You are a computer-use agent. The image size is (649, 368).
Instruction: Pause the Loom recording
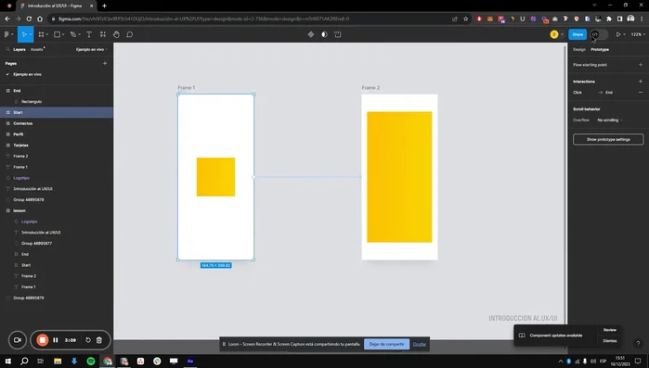pos(56,340)
